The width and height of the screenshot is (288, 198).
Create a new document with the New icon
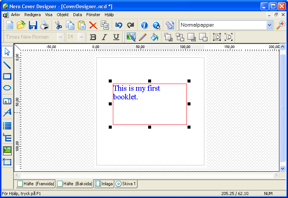(9, 25)
